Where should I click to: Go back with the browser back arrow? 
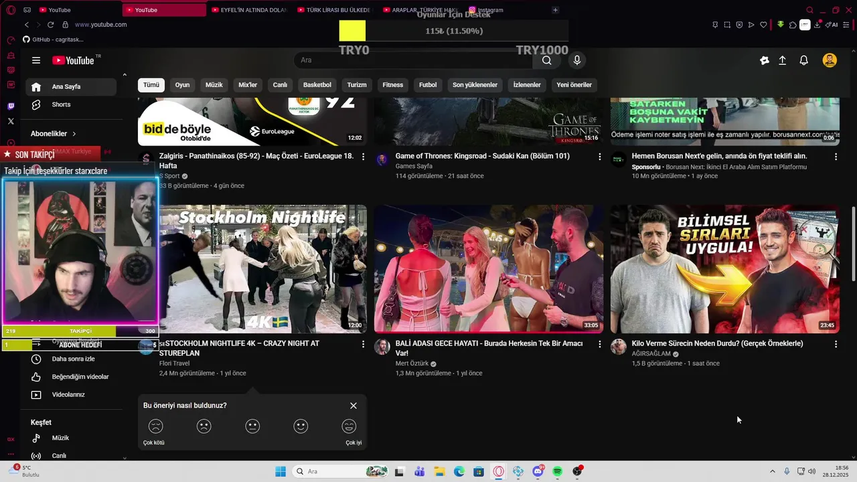pyautogui.click(x=27, y=25)
